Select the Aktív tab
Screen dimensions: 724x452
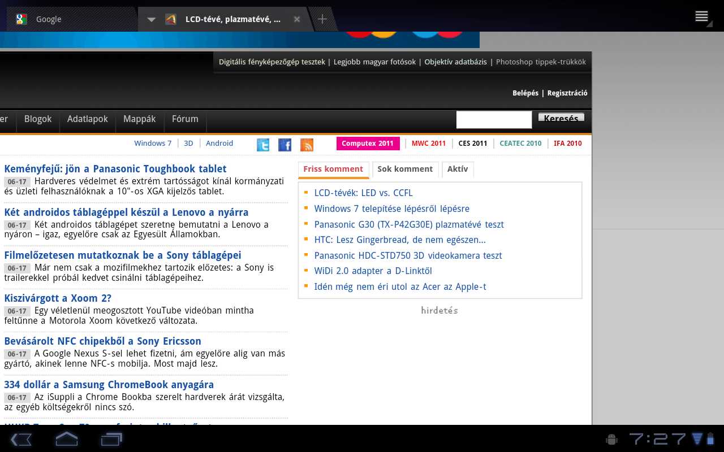(458, 169)
